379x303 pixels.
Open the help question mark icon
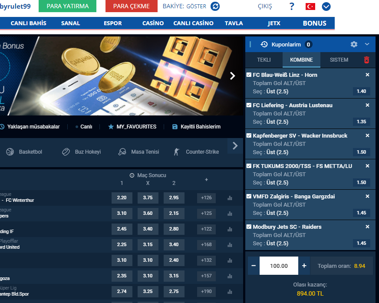[291, 6]
